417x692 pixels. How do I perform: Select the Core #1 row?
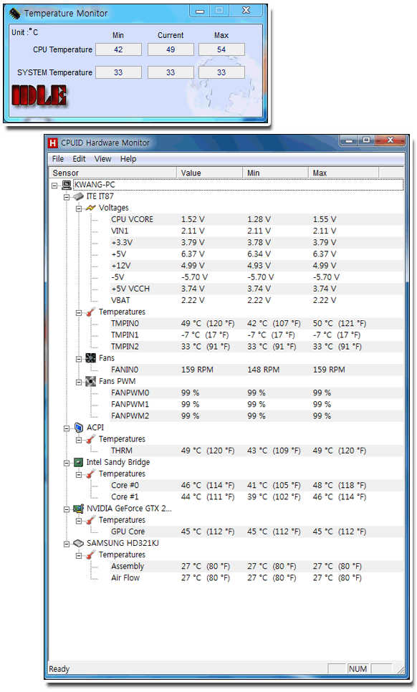pos(257,497)
